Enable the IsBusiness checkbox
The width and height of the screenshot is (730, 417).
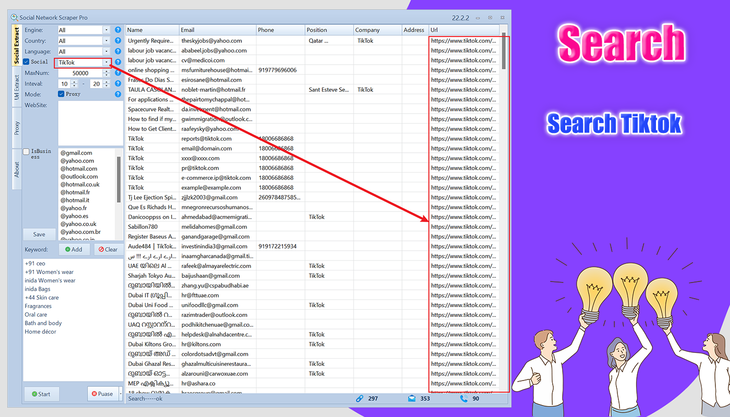[27, 152]
